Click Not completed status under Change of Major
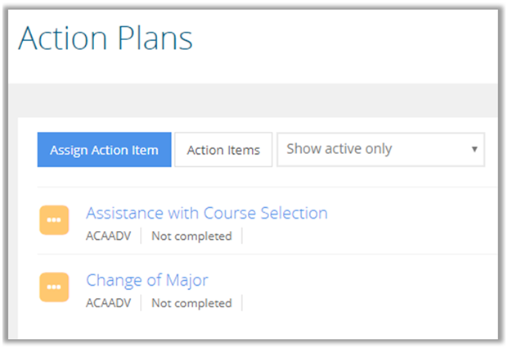This screenshot has height=348, width=508. point(191,303)
